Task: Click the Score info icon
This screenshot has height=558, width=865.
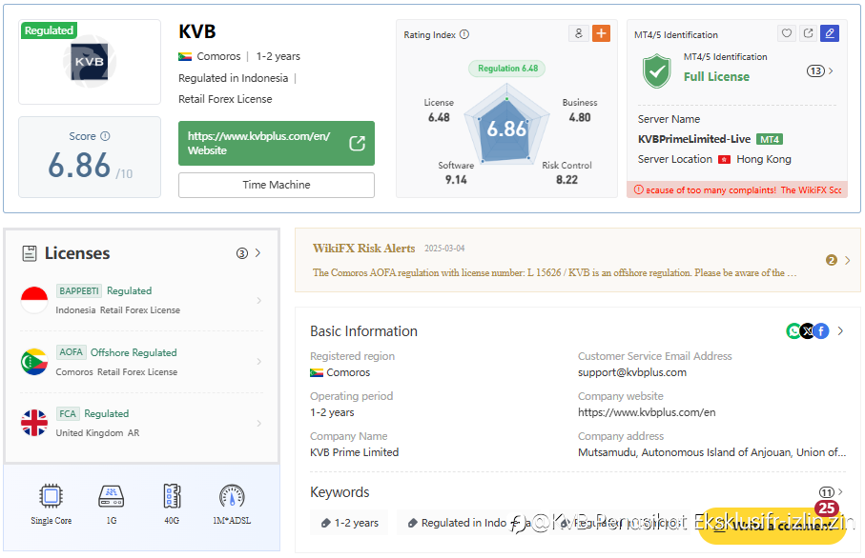Action: pyautogui.click(x=105, y=136)
